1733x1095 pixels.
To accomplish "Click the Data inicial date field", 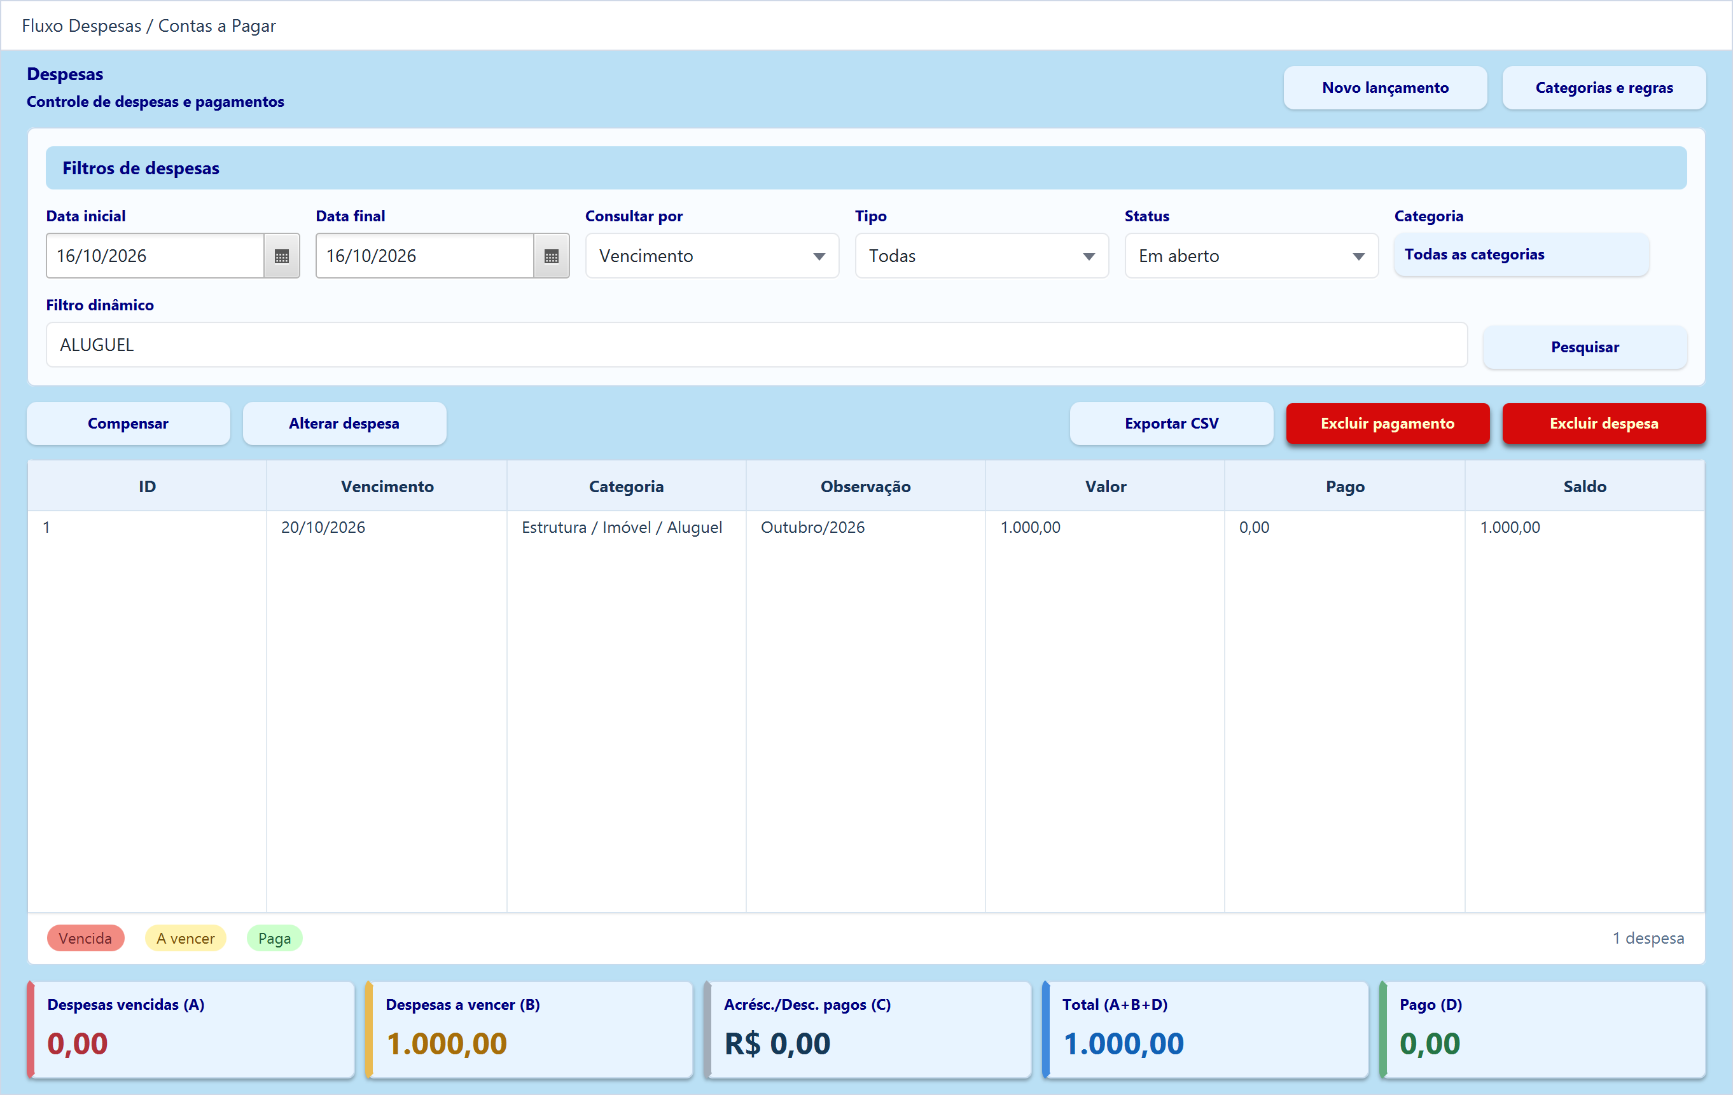I will coord(155,256).
